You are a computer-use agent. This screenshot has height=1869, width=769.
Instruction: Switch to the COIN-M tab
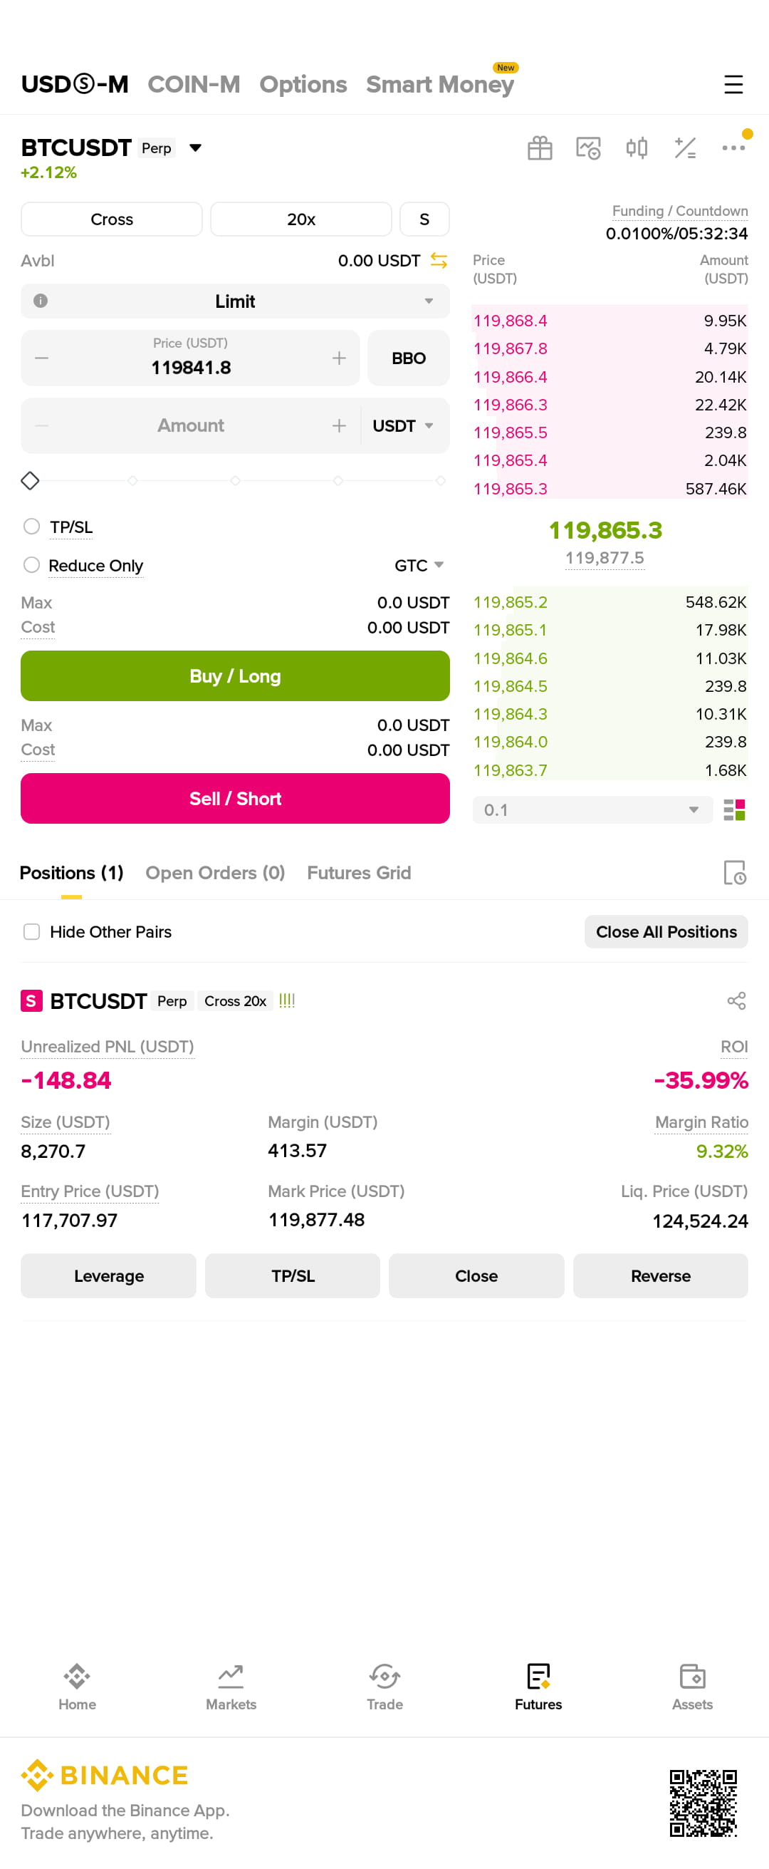(194, 84)
